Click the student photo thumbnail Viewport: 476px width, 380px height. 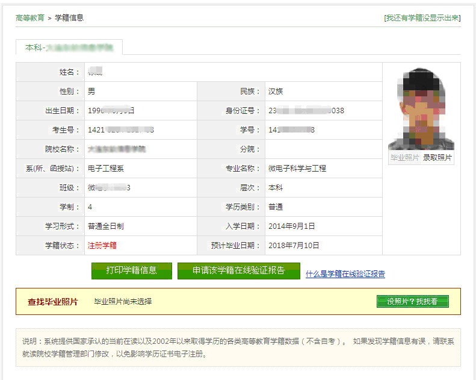point(421,108)
